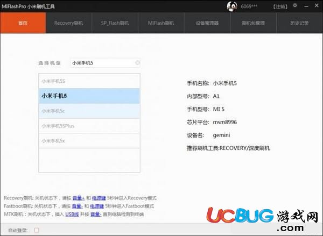Click the 电源键 link in the Fastboot instructions
Viewport: 323px width, 236px height.
click(x=97, y=206)
